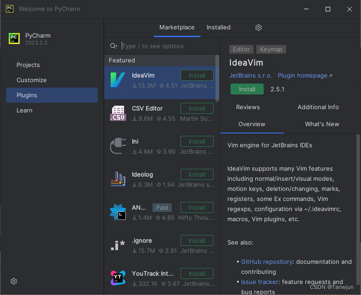Image resolution: width=361 pixels, height=295 pixels.
Task: Select the Overview tab
Action: click(x=252, y=124)
